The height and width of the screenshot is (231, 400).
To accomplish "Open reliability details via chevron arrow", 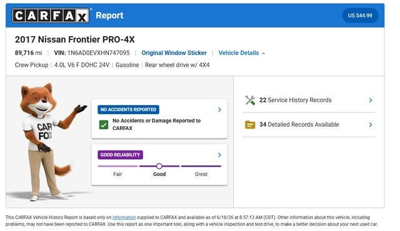I will pos(219,155).
